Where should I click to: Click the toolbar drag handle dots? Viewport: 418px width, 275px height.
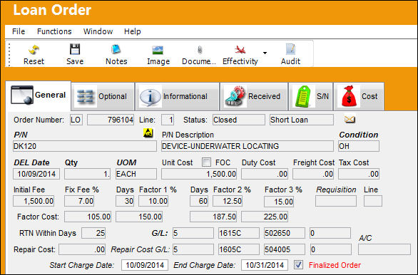pos(9,55)
